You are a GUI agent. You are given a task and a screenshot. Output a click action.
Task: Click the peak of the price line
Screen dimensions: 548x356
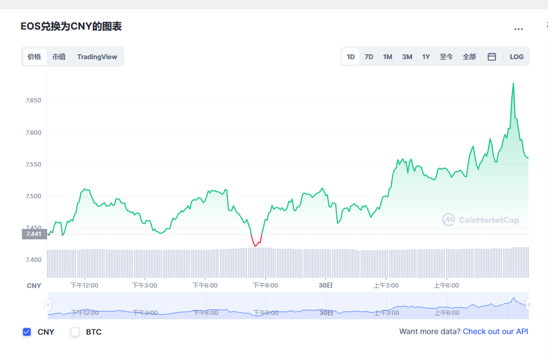(x=513, y=83)
